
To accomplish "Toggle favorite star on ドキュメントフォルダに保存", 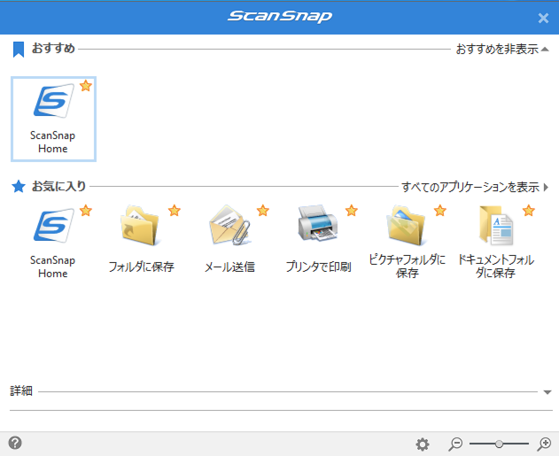I will (529, 210).
